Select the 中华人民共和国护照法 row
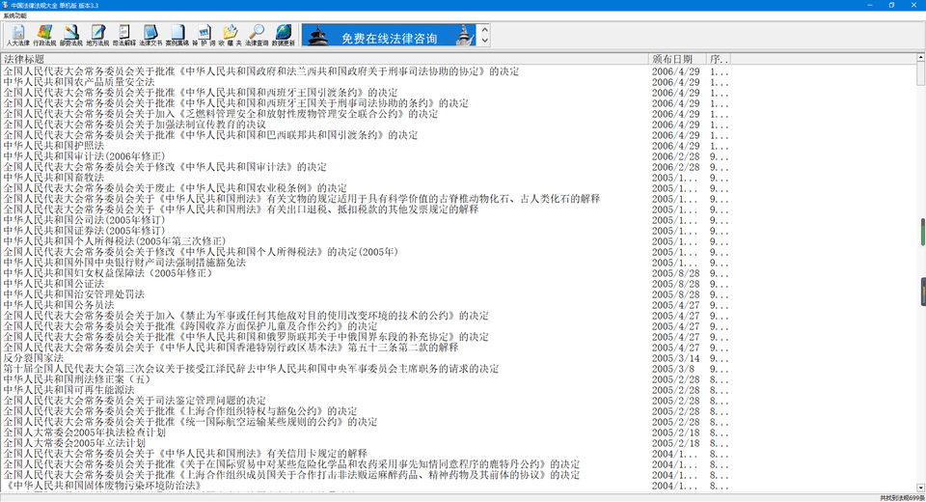This screenshot has width=926, height=502. click(53, 146)
